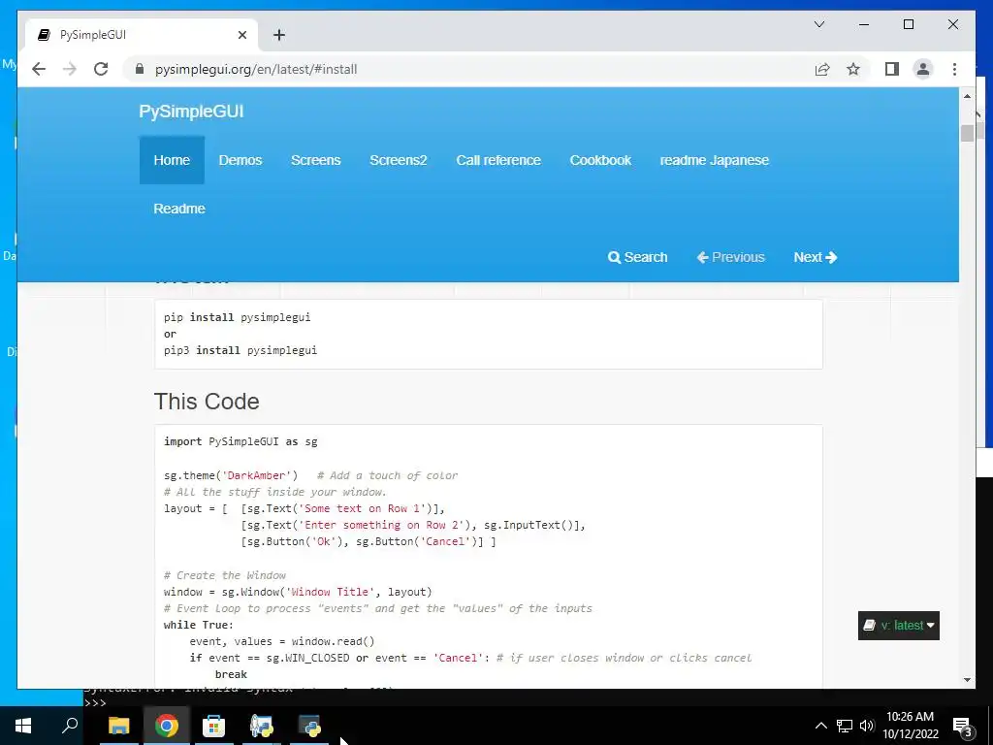Open the tab search chevron
Image resolution: width=993 pixels, height=745 pixels.
coord(818,24)
